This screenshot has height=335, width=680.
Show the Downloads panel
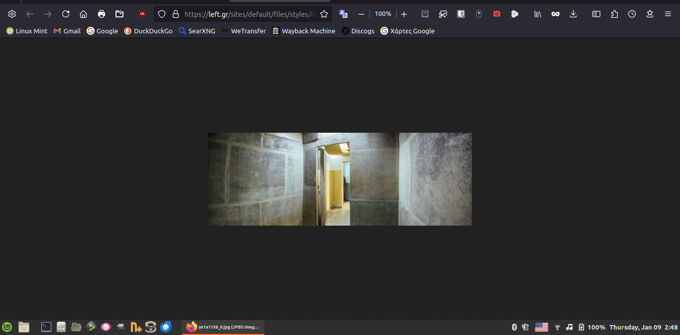pos(573,14)
